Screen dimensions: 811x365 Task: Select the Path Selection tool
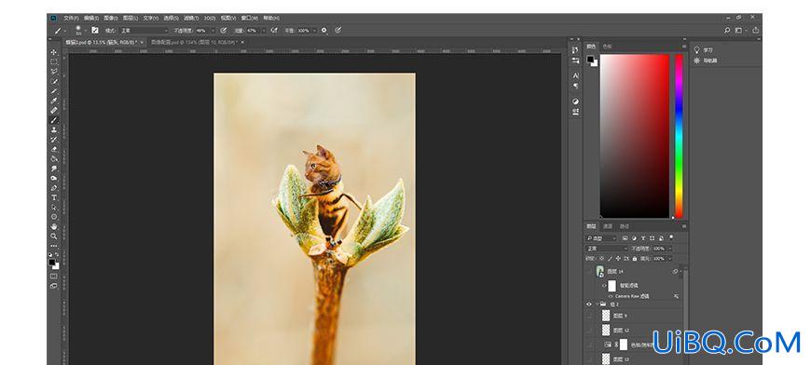pos(54,207)
